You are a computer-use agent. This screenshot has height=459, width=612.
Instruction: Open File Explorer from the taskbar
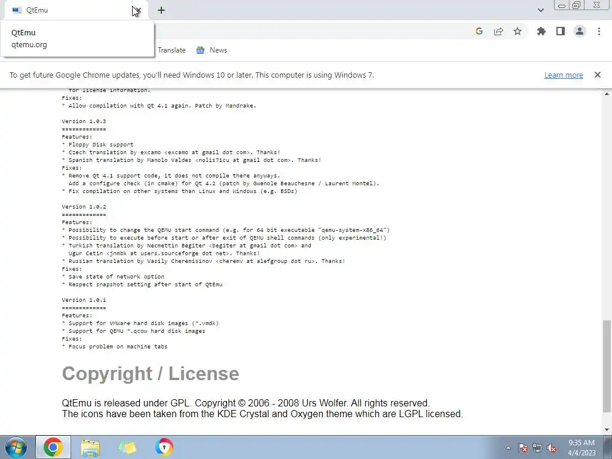(90, 447)
